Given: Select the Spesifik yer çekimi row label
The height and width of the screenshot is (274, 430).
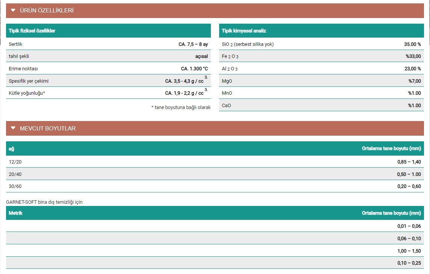Looking at the screenshot, I should tap(29, 81).
